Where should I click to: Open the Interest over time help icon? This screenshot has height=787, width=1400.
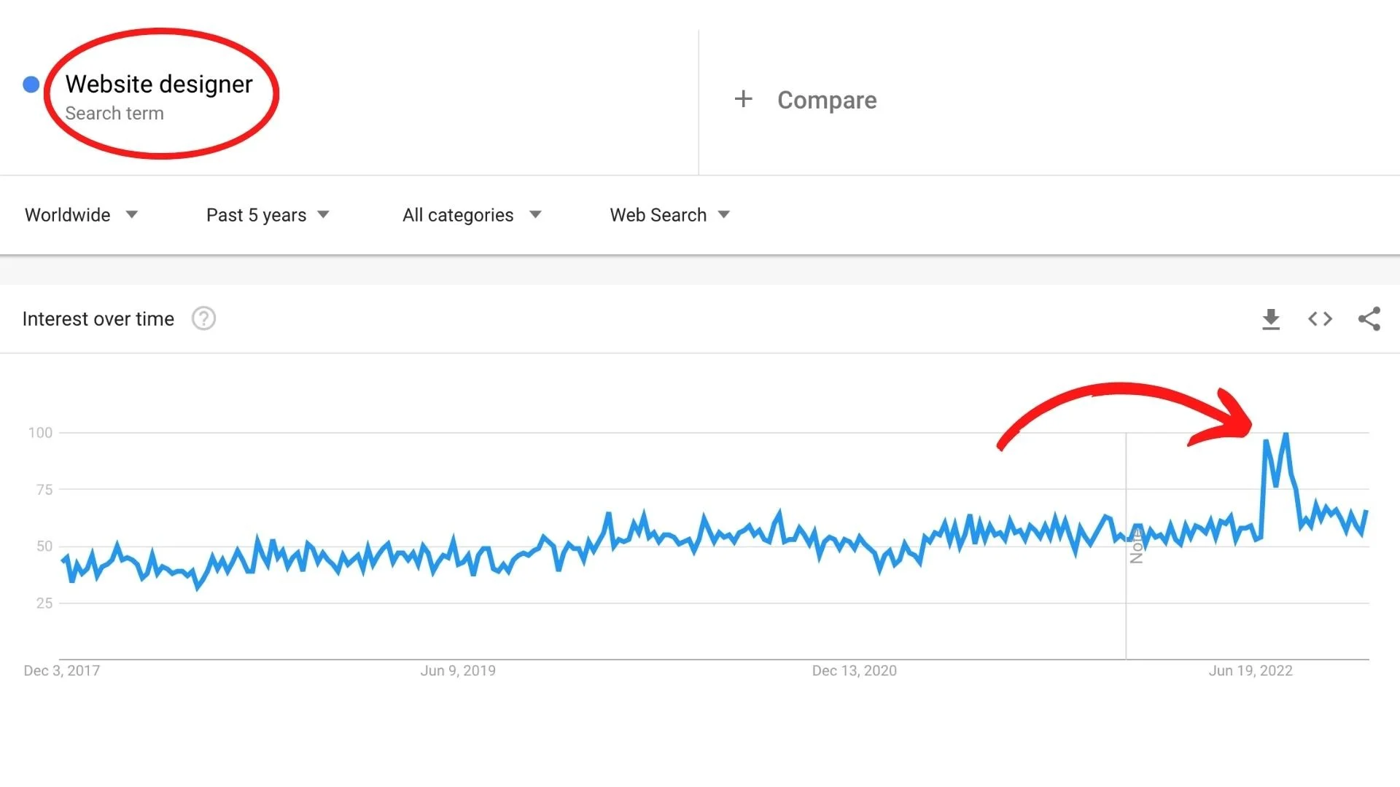(203, 319)
